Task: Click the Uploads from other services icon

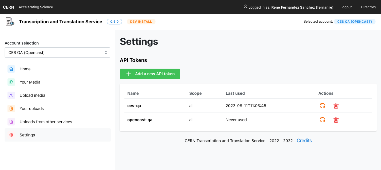Action: click(x=11, y=122)
